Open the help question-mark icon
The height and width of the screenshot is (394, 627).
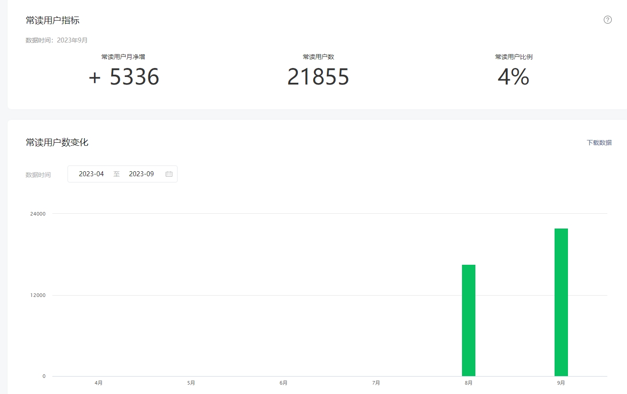[607, 20]
